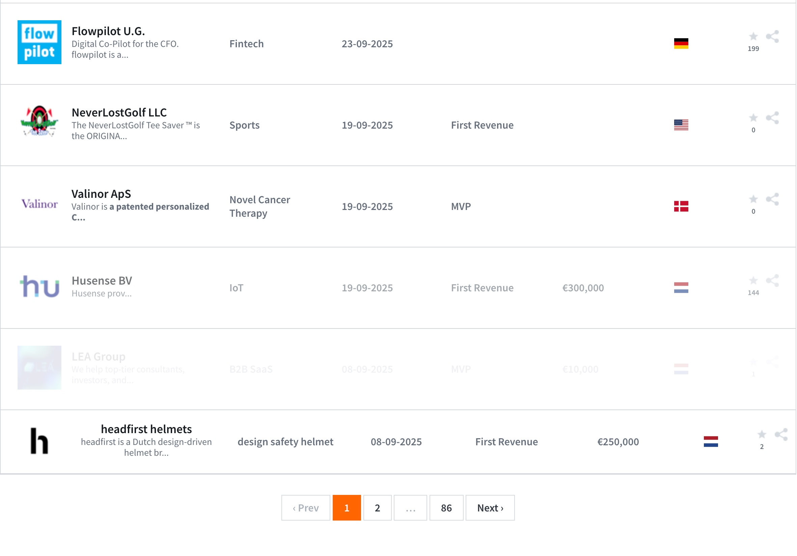Image resolution: width=797 pixels, height=556 pixels.
Task: Star the Flowpilot U.G. listing
Action: click(753, 36)
